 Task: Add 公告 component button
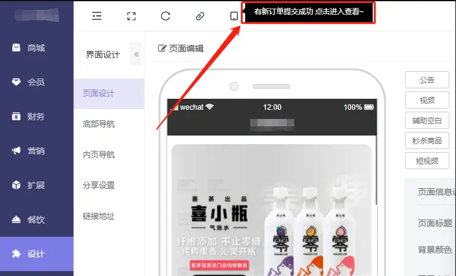pos(427,80)
